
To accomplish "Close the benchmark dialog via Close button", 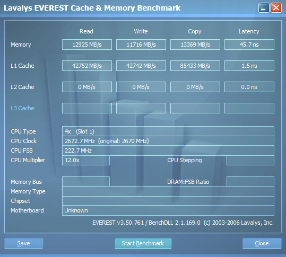I will (x=262, y=243).
